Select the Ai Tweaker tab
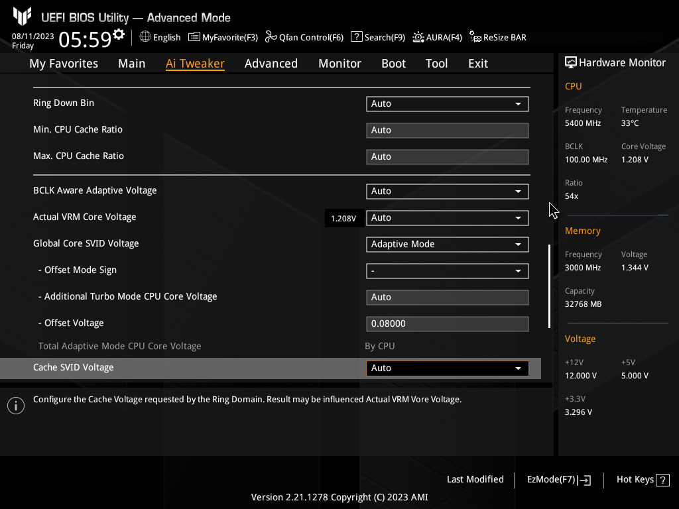 pos(195,64)
